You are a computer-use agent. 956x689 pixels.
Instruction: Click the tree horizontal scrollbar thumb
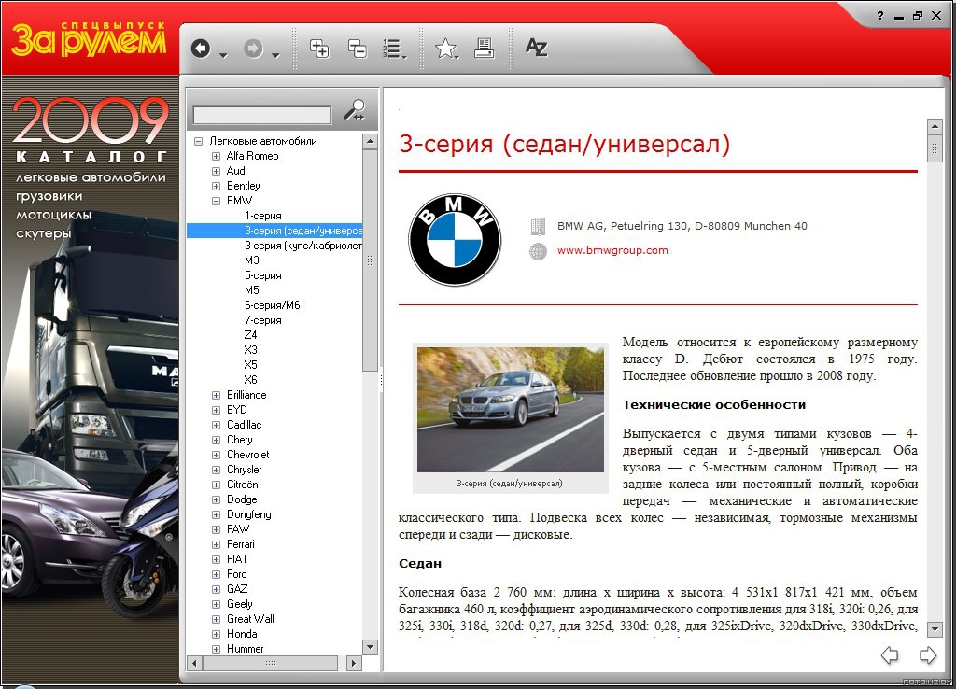271,663
